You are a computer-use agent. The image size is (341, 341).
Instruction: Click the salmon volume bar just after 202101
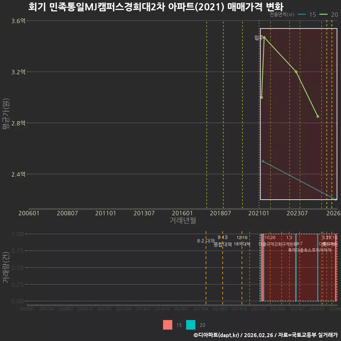pyautogui.click(x=263, y=267)
